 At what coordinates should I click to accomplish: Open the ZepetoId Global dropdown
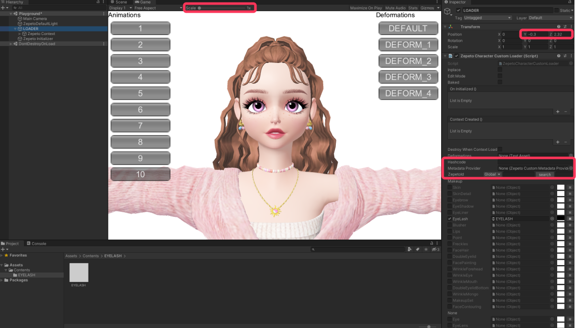click(x=492, y=175)
